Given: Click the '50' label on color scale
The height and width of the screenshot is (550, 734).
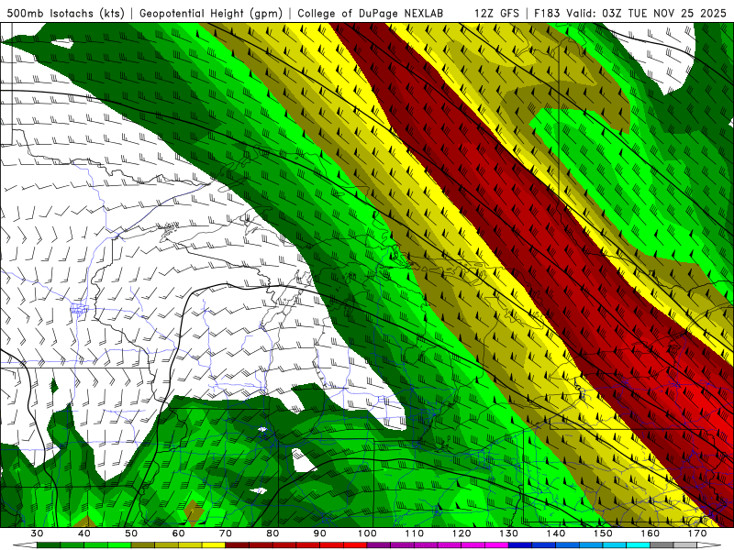Looking at the screenshot, I should click(x=131, y=533).
